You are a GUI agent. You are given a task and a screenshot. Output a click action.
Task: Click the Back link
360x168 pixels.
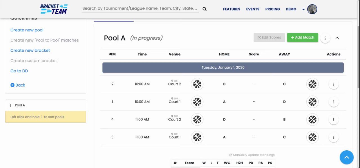click(x=18, y=85)
